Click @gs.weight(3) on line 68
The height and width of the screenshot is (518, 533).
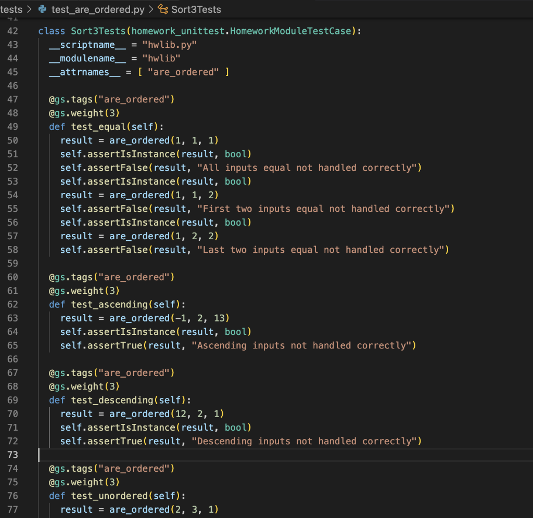84,386
